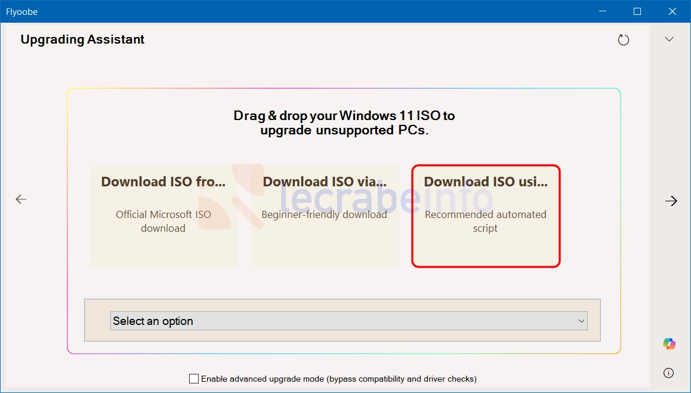
Task: Go back with the left arrow
Action: (21, 199)
